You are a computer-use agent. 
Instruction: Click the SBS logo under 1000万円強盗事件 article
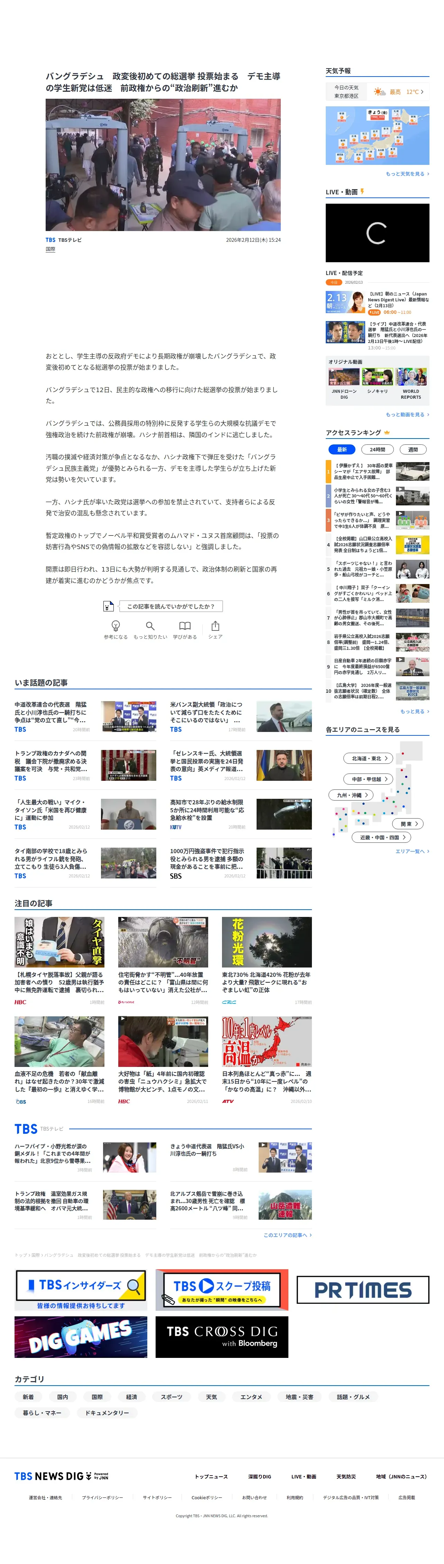pyautogui.click(x=176, y=876)
